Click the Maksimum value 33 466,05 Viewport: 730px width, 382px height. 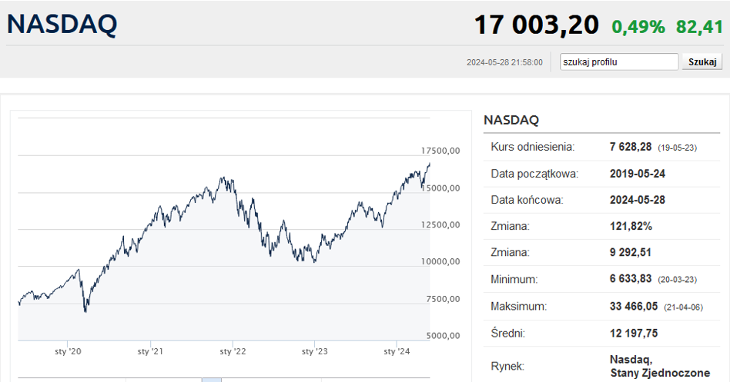[633, 307]
